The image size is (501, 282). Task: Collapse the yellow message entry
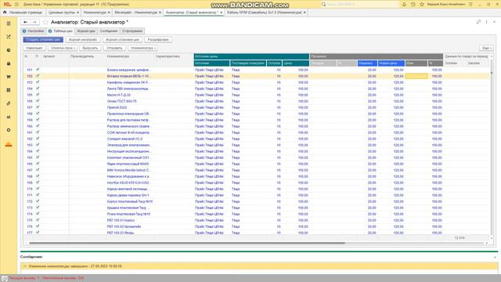click(25, 266)
